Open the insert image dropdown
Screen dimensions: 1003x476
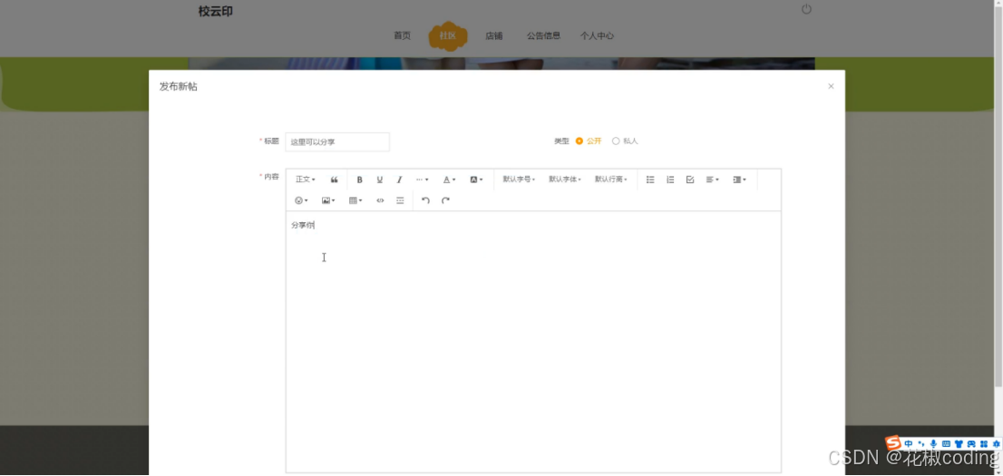(x=328, y=200)
